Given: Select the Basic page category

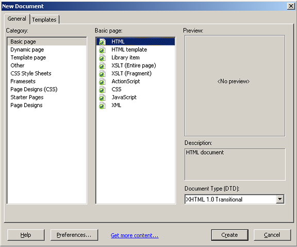Looking at the screenshot, I should coord(47,41).
